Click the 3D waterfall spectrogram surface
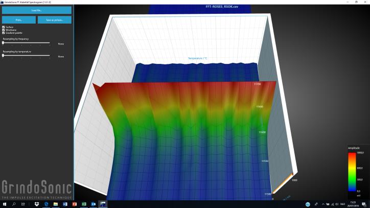 [184, 133]
